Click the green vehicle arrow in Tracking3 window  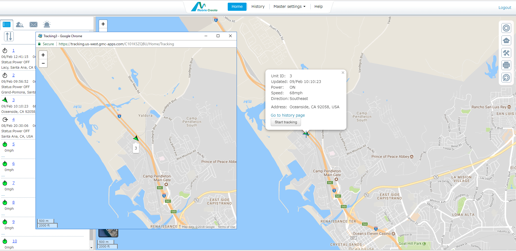[136, 138]
